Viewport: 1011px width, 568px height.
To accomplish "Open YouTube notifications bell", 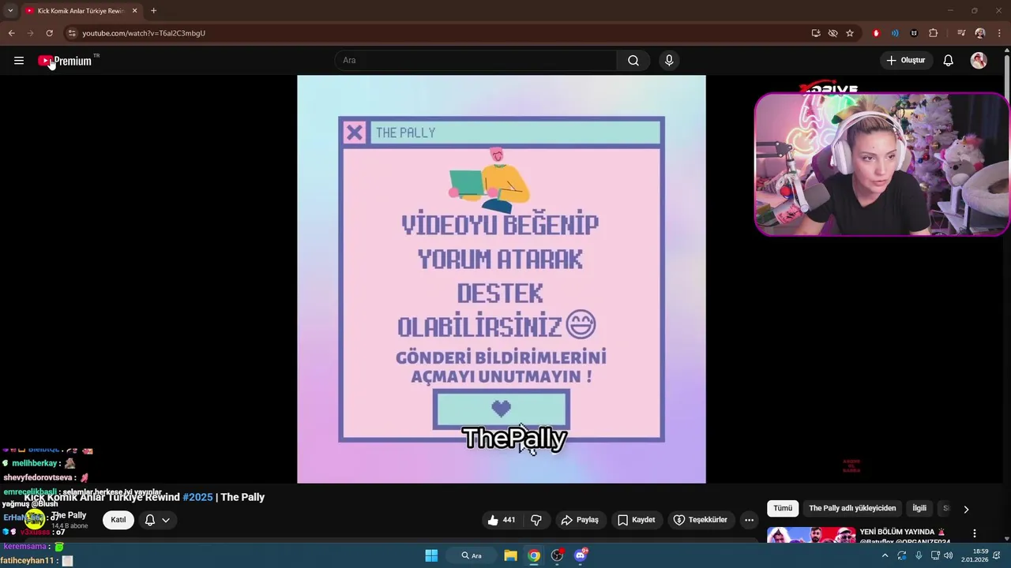I will [949, 61].
